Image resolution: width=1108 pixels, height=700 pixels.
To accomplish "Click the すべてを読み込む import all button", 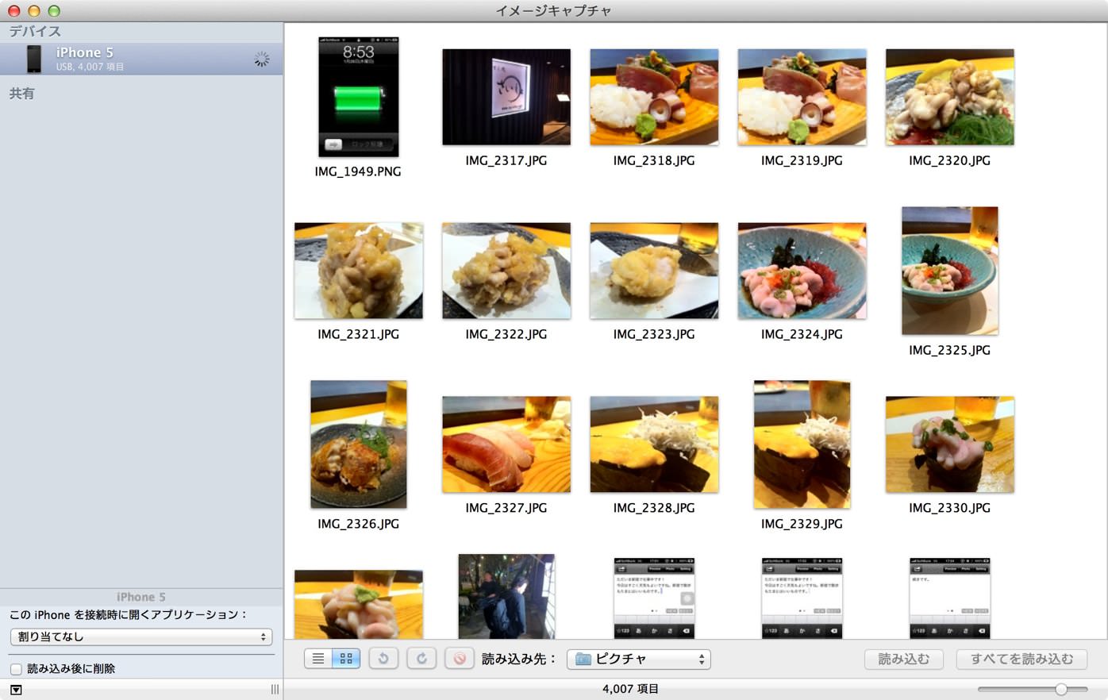I will [1021, 659].
